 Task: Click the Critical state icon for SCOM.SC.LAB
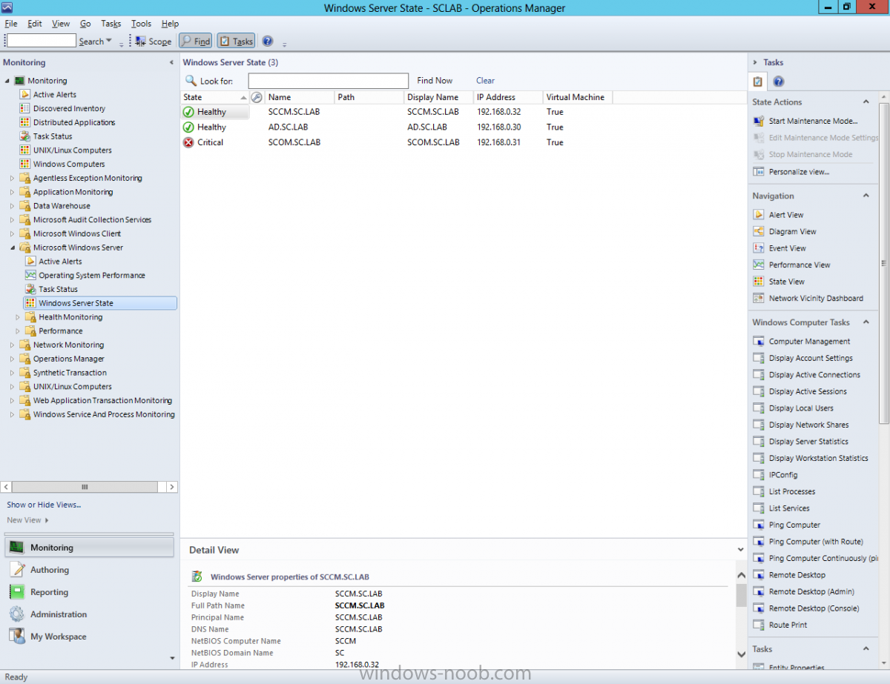click(x=188, y=142)
